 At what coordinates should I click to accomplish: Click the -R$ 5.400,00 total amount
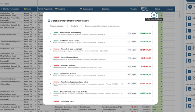[146, 58]
